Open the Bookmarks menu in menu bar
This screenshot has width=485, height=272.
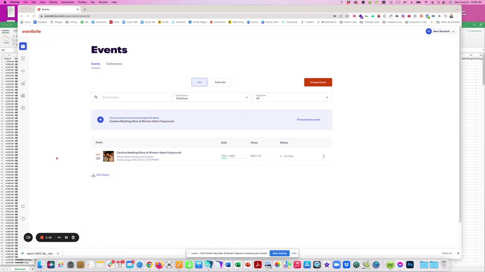(x=67, y=2)
